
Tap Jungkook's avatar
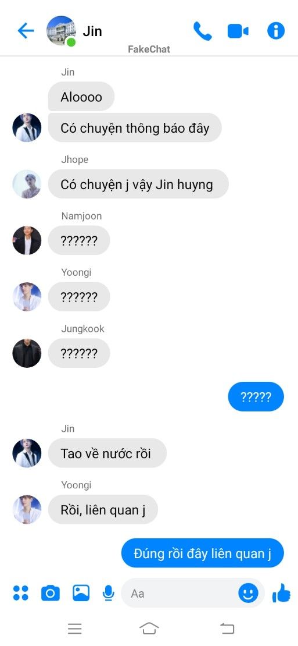coord(27,353)
